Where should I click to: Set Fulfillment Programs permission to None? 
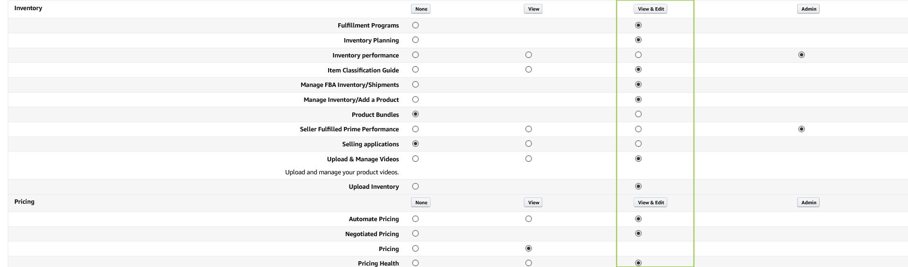click(416, 25)
